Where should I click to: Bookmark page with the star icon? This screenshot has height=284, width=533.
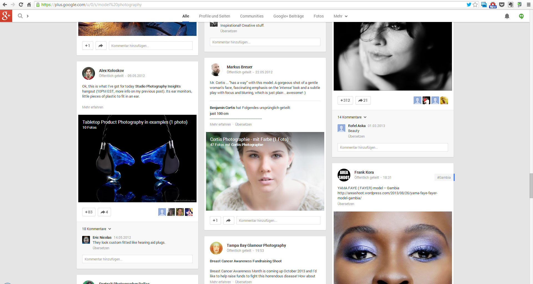point(475,5)
